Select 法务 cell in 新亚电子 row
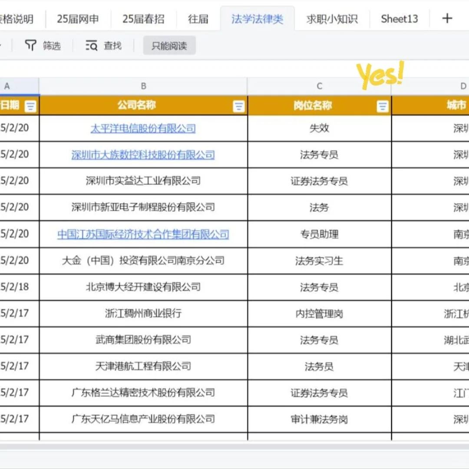469x469 pixels. click(320, 207)
